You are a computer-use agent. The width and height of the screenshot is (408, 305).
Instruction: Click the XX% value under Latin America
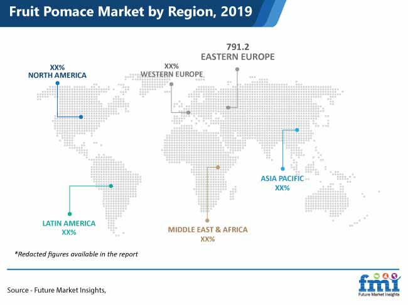(x=69, y=232)
